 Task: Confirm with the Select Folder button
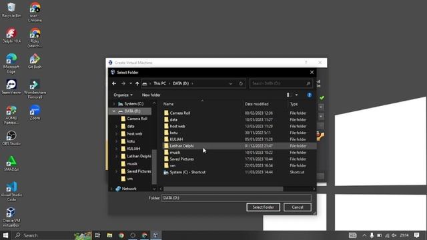[x=263, y=207]
